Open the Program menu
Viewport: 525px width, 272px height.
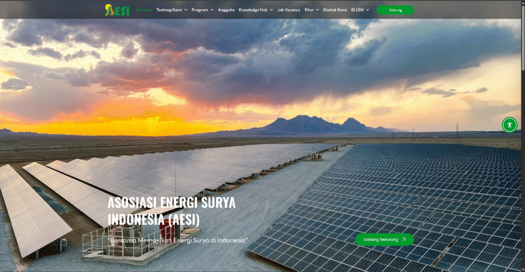click(200, 10)
